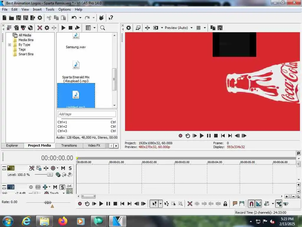This screenshot has width=302, height=227.
Task: Click the Zoom Edit Tool icon
Action: coord(181,204)
